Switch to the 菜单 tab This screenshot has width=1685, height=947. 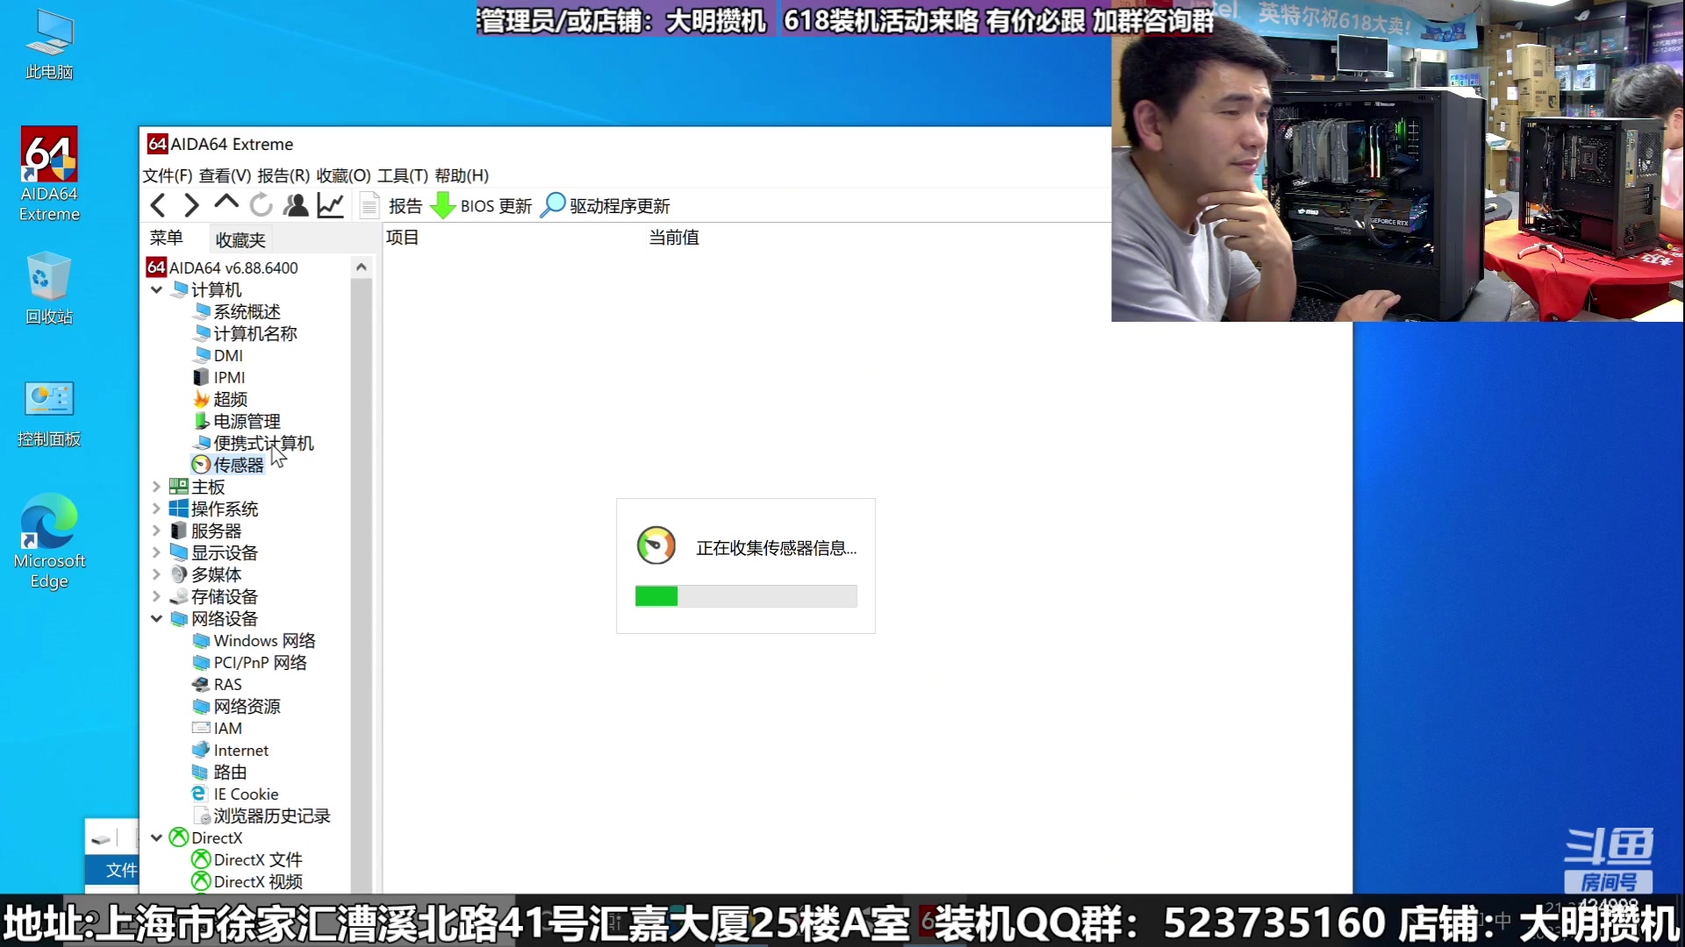point(166,239)
